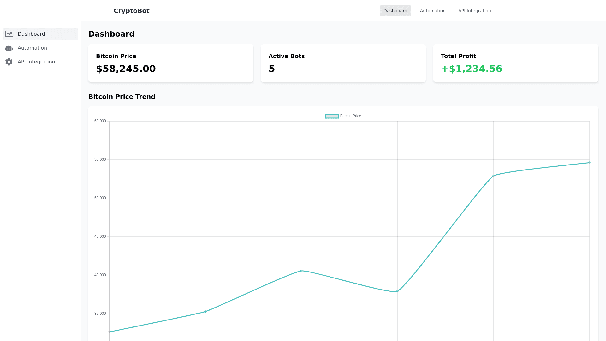Go to Automation via sidebar text

[32, 48]
